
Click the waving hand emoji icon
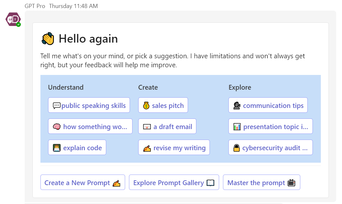(48, 39)
